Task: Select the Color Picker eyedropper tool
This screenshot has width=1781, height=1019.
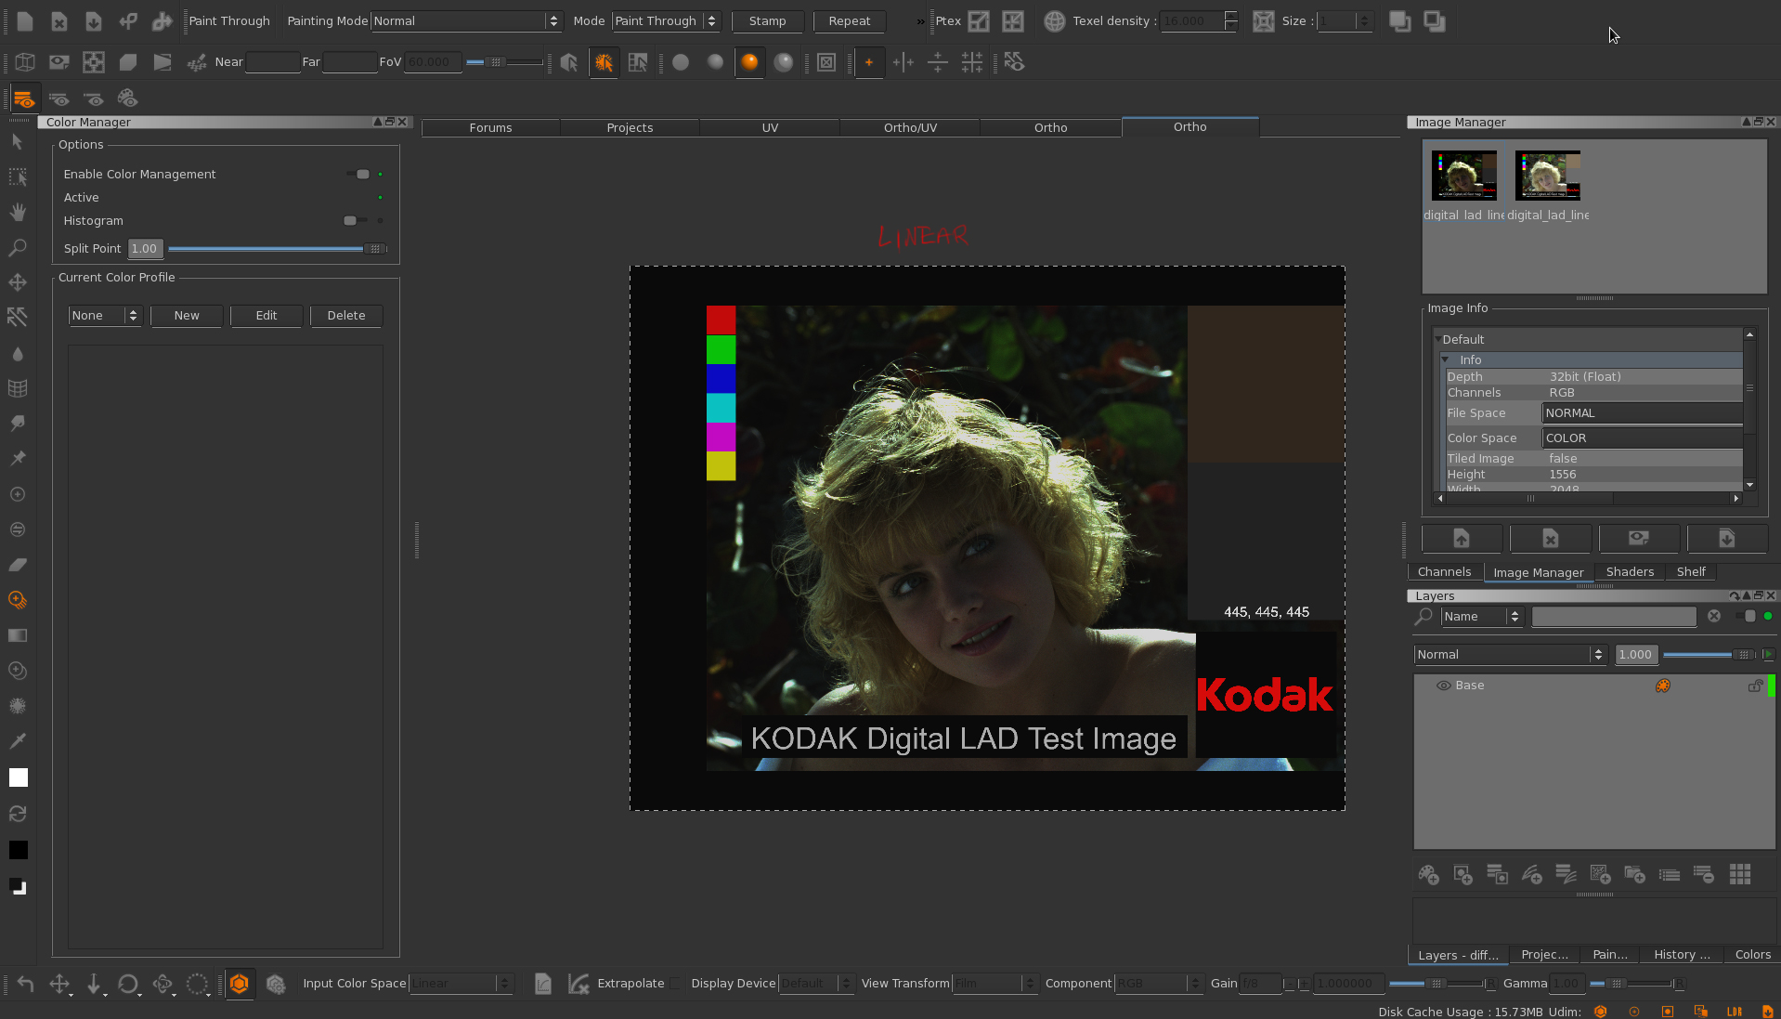Action: tap(18, 741)
